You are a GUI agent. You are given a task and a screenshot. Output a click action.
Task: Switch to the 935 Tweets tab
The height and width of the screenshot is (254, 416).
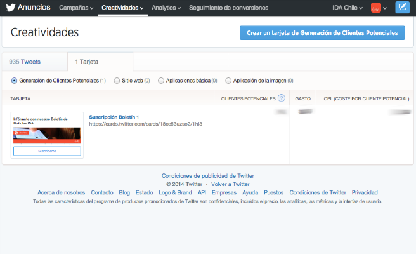click(35, 62)
